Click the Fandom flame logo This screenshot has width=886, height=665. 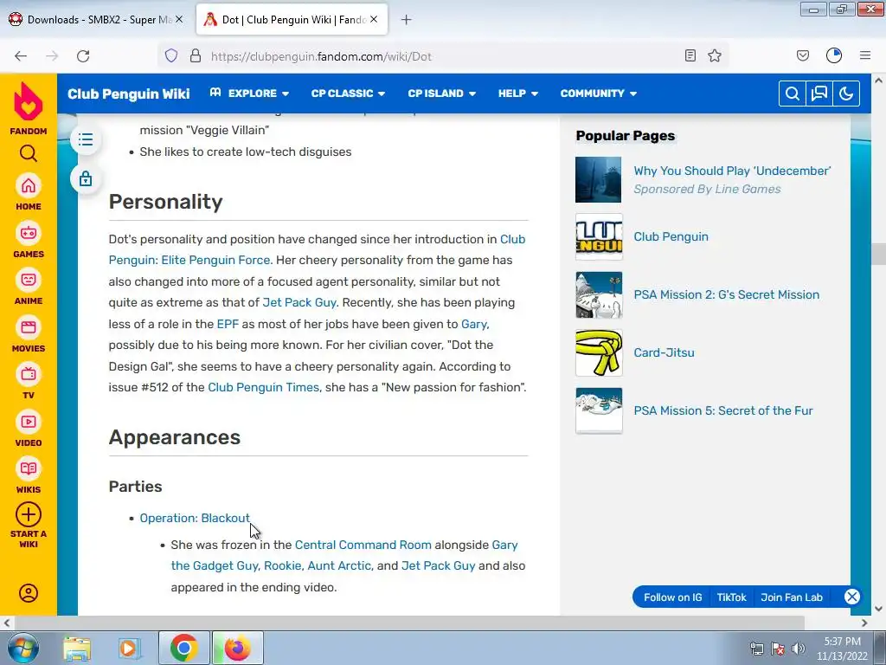tap(29, 102)
